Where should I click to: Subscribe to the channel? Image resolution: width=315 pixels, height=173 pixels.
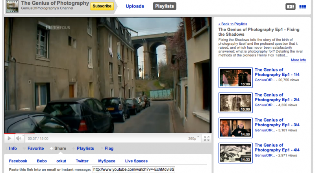[102, 6]
